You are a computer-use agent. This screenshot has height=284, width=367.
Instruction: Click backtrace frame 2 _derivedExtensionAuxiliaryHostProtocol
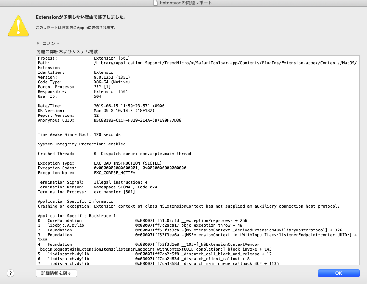pyautogui.click(x=190, y=230)
